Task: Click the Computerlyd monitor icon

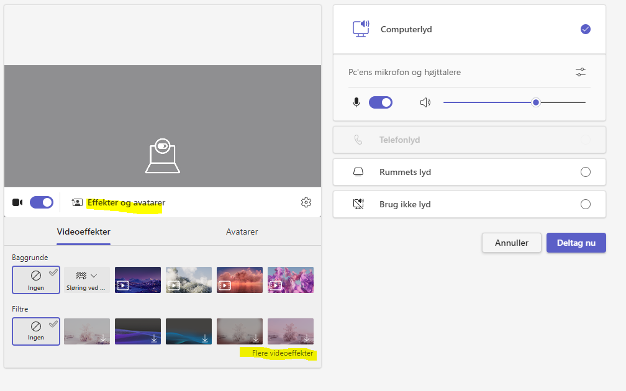Action: [361, 29]
